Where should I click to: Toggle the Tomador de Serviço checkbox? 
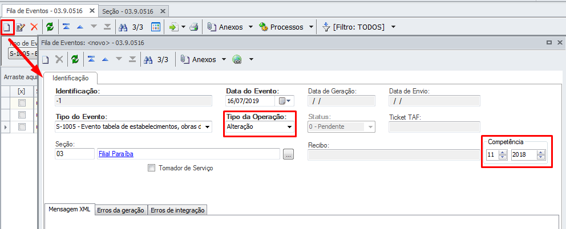pos(151,168)
